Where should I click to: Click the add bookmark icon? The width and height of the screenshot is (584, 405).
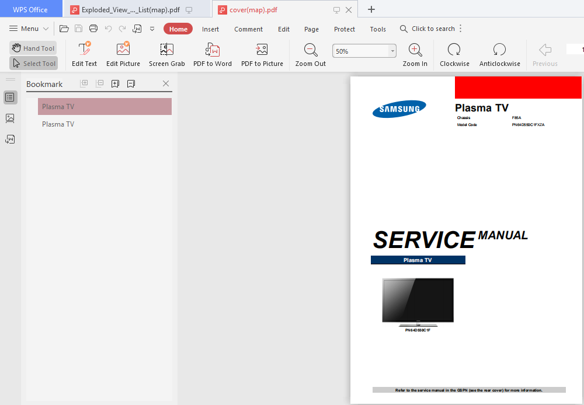click(116, 84)
